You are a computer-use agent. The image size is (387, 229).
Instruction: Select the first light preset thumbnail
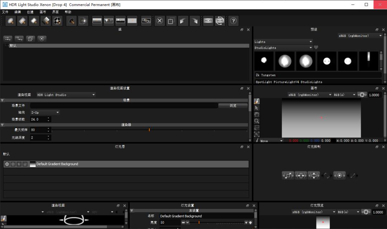click(x=264, y=61)
